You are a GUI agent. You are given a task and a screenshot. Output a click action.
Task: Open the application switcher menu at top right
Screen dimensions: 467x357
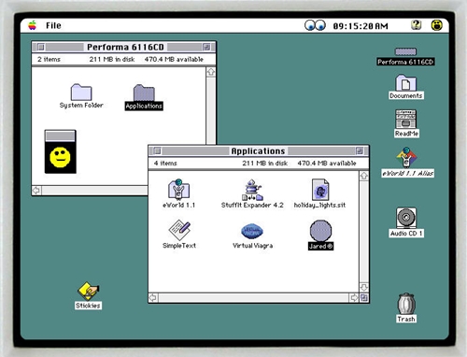(437, 25)
